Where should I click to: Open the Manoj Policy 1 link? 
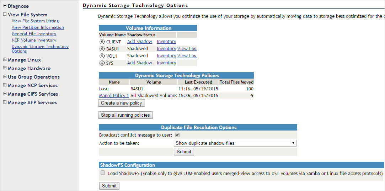(x=114, y=96)
